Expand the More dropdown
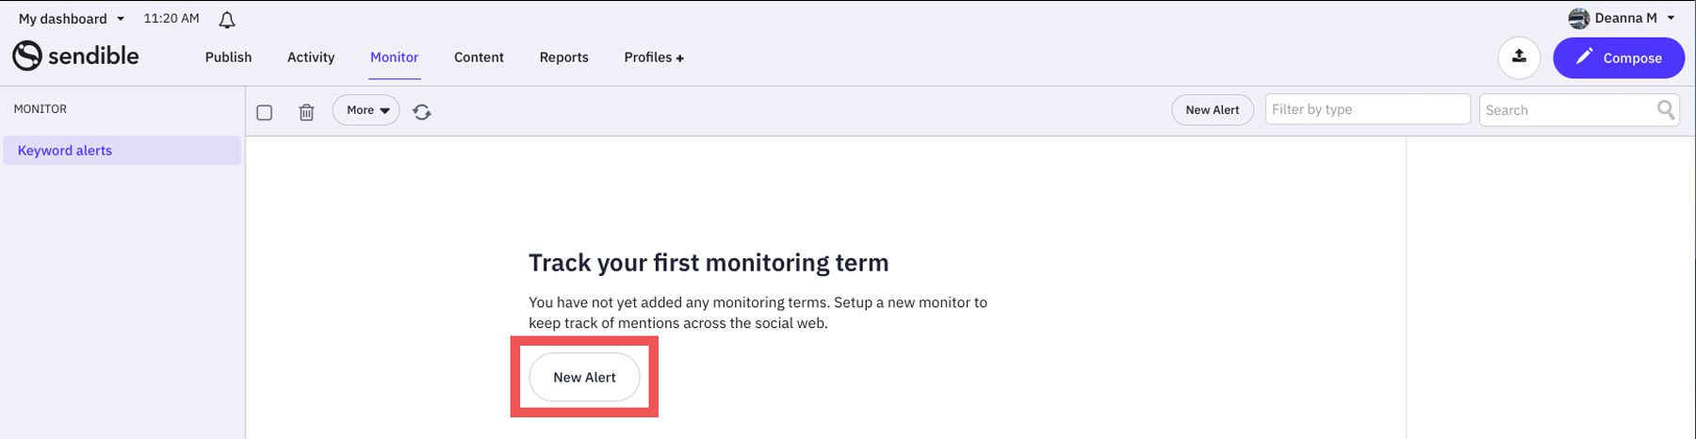The width and height of the screenshot is (1696, 439). click(x=367, y=110)
